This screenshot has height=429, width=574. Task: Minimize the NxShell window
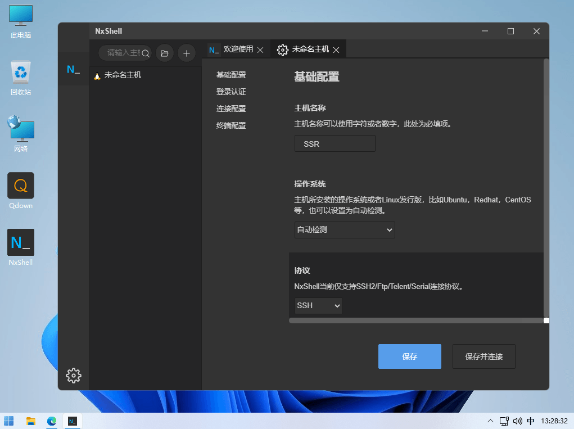pos(485,31)
